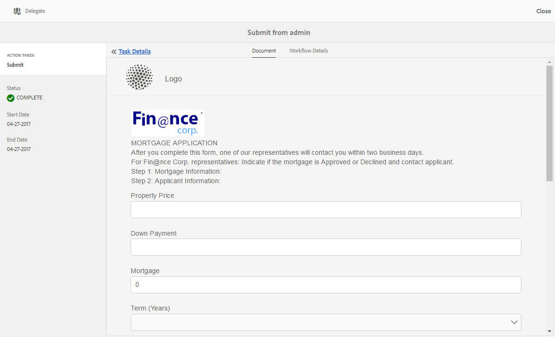The width and height of the screenshot is (555, 337).
Task: Click the scrollbar up arrow
Action: 549,62
